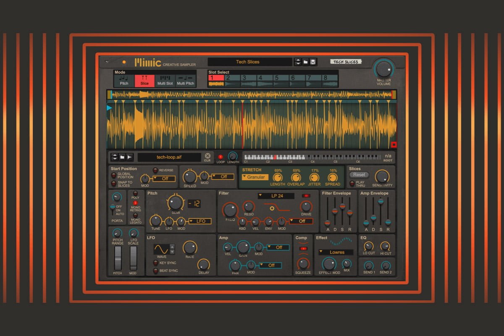Open the Stretch Granular dropdown
The image size is (504, 336).
point(255,177)
